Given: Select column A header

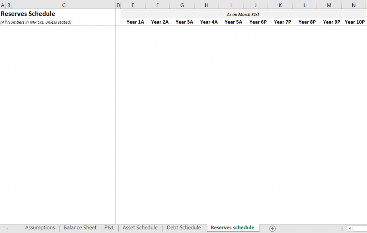Looking at the screenshot, I should pos(3,5).
